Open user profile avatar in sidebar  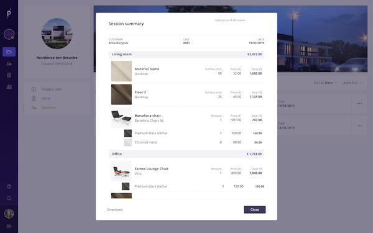tap(9, 214)
